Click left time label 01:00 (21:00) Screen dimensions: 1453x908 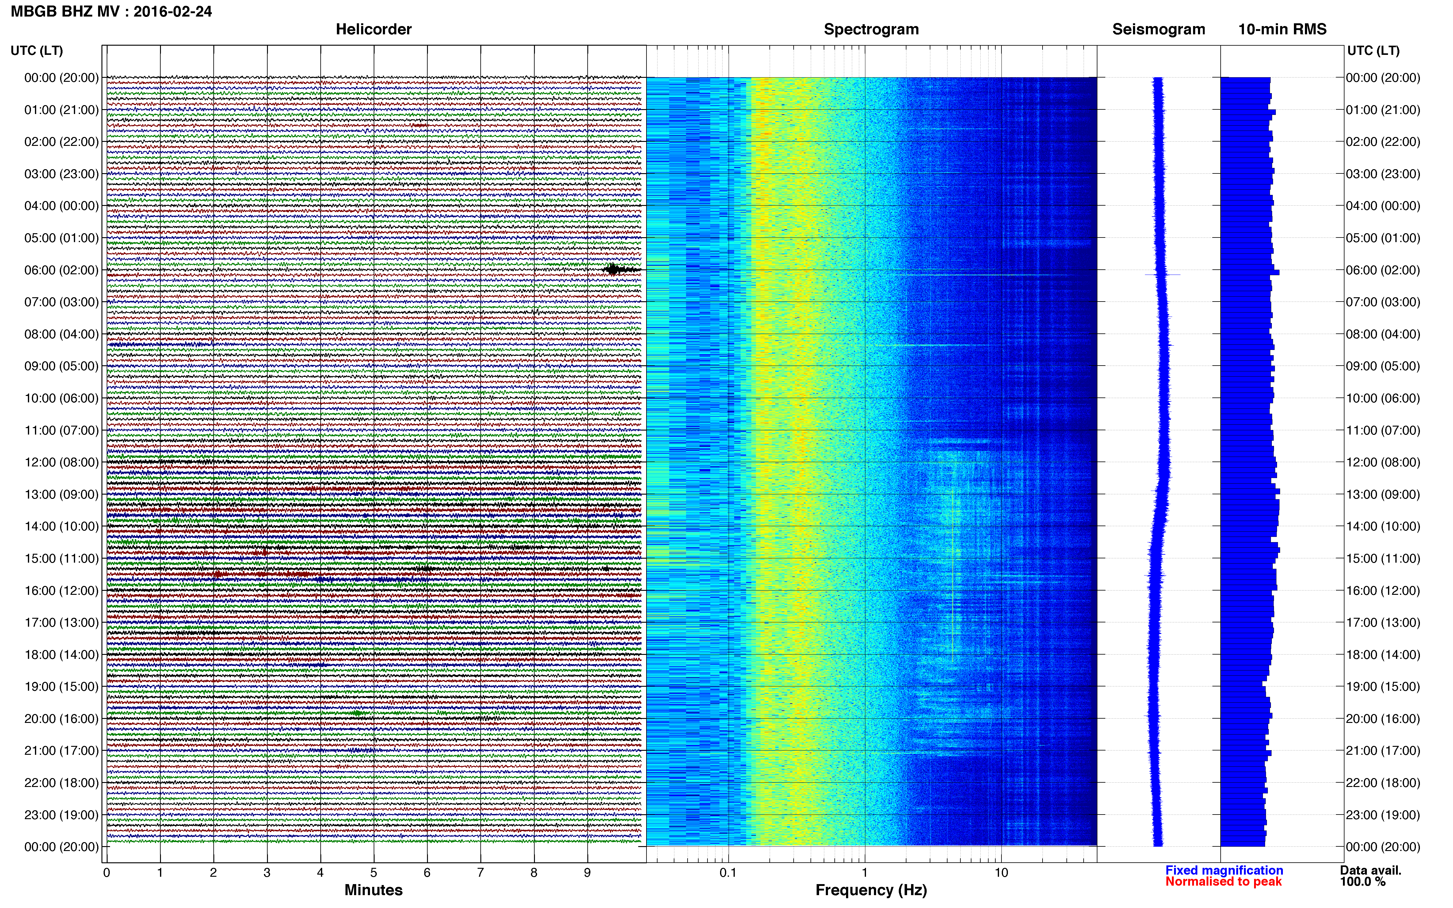click(x=61, y=110)
